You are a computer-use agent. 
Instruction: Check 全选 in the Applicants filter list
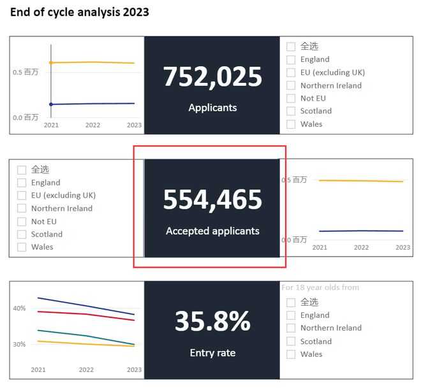291,47
